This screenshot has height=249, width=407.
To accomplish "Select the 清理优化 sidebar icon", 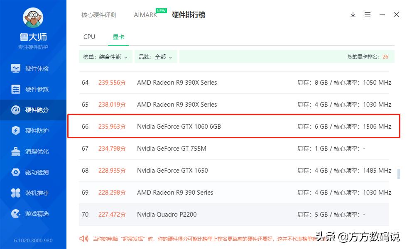I will 33,151.
